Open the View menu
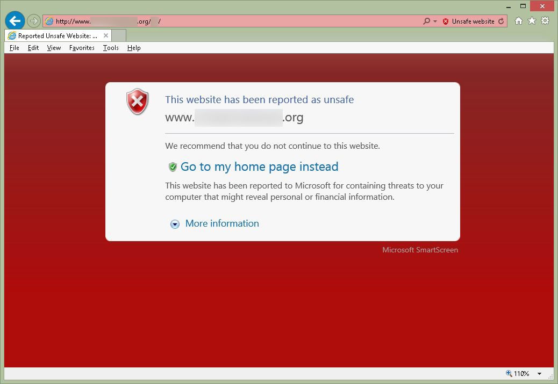The width and height of the screenshot is (558, 384). 54,48
